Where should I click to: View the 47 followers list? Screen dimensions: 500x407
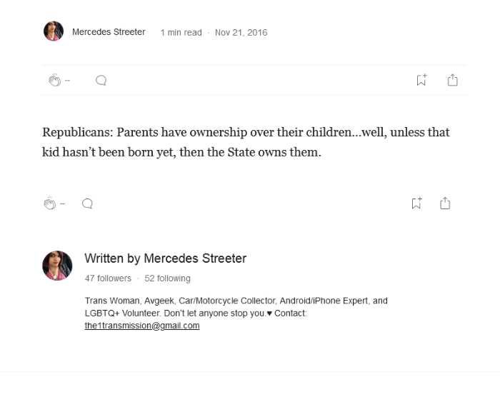click(108, 278)
